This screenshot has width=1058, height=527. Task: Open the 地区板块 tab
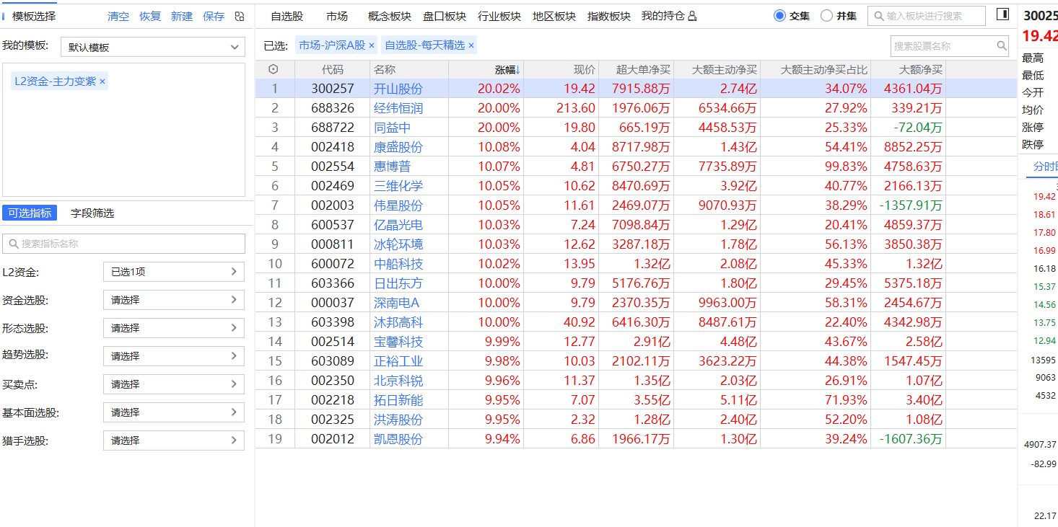click(554, 16)
